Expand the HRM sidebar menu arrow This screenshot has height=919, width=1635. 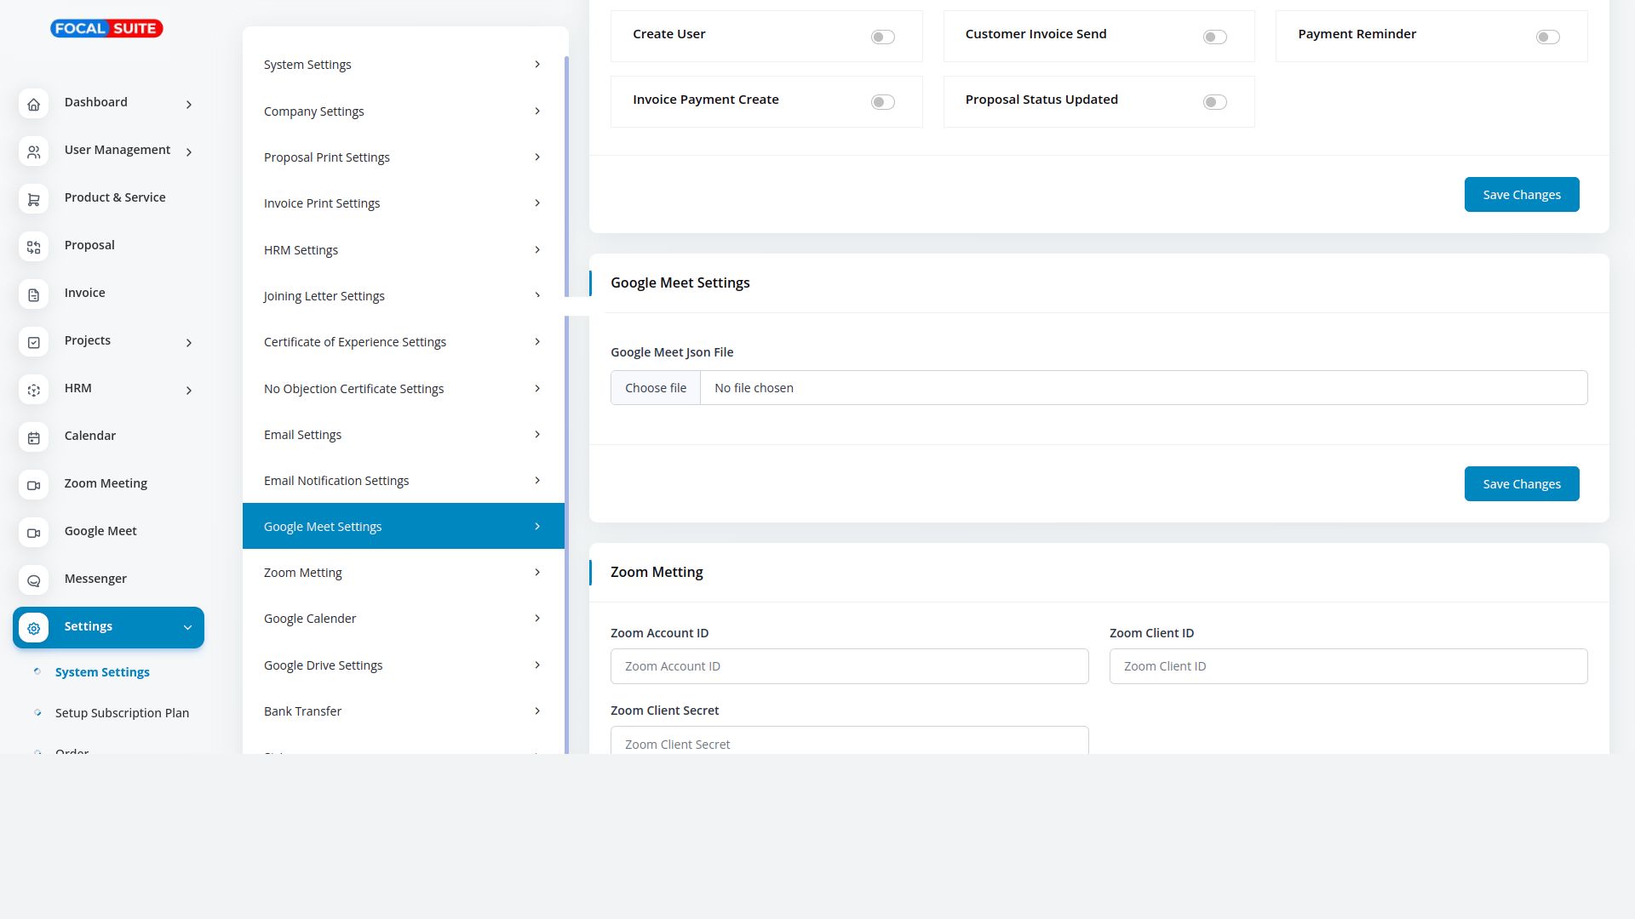coord(189,391)
